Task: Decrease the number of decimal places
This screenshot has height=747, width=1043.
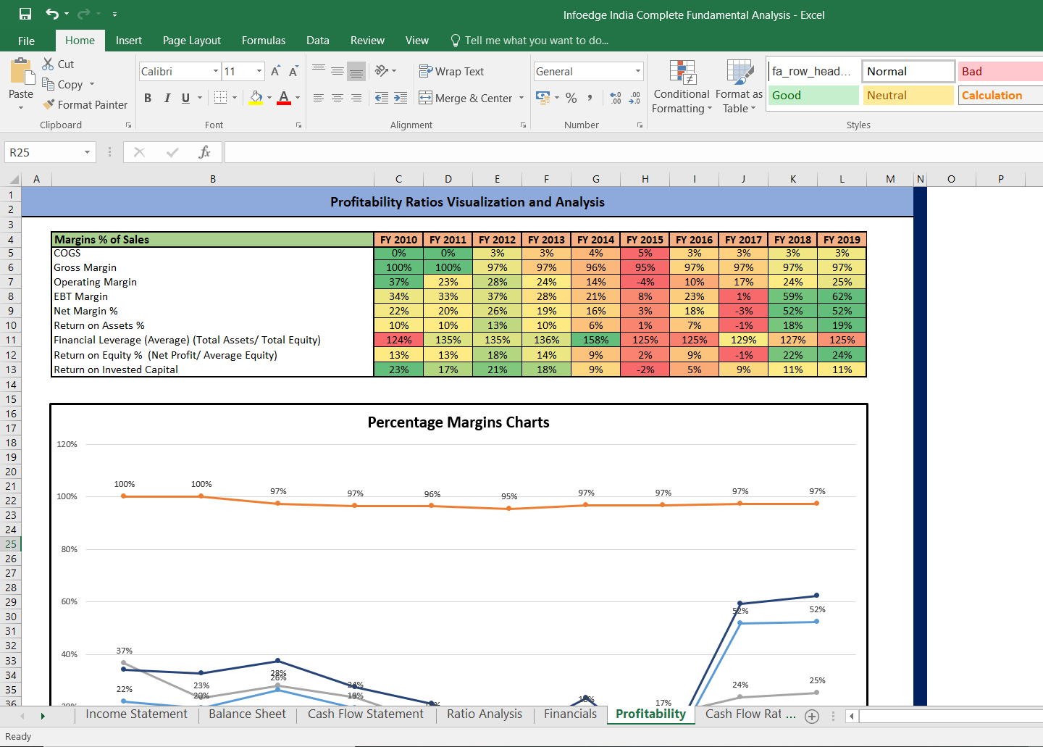Action: coord(634,98)
